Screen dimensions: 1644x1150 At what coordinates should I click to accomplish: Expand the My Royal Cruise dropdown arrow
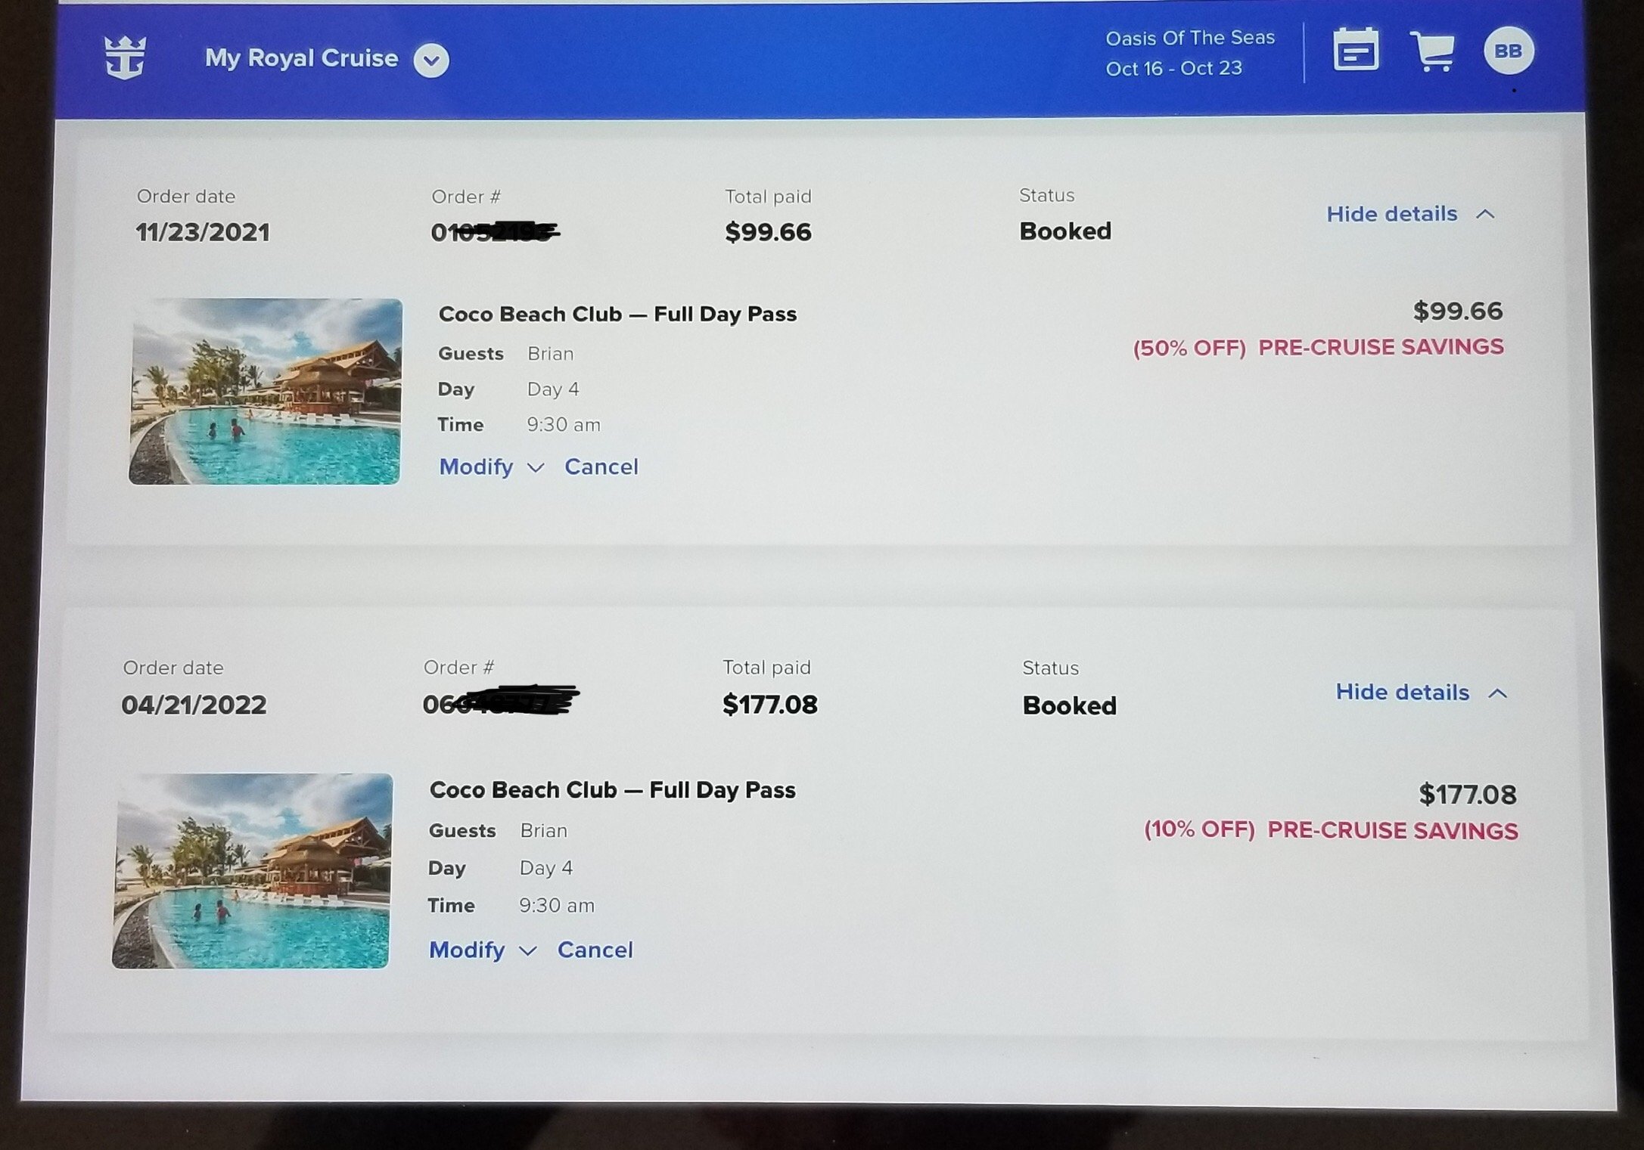431,60
